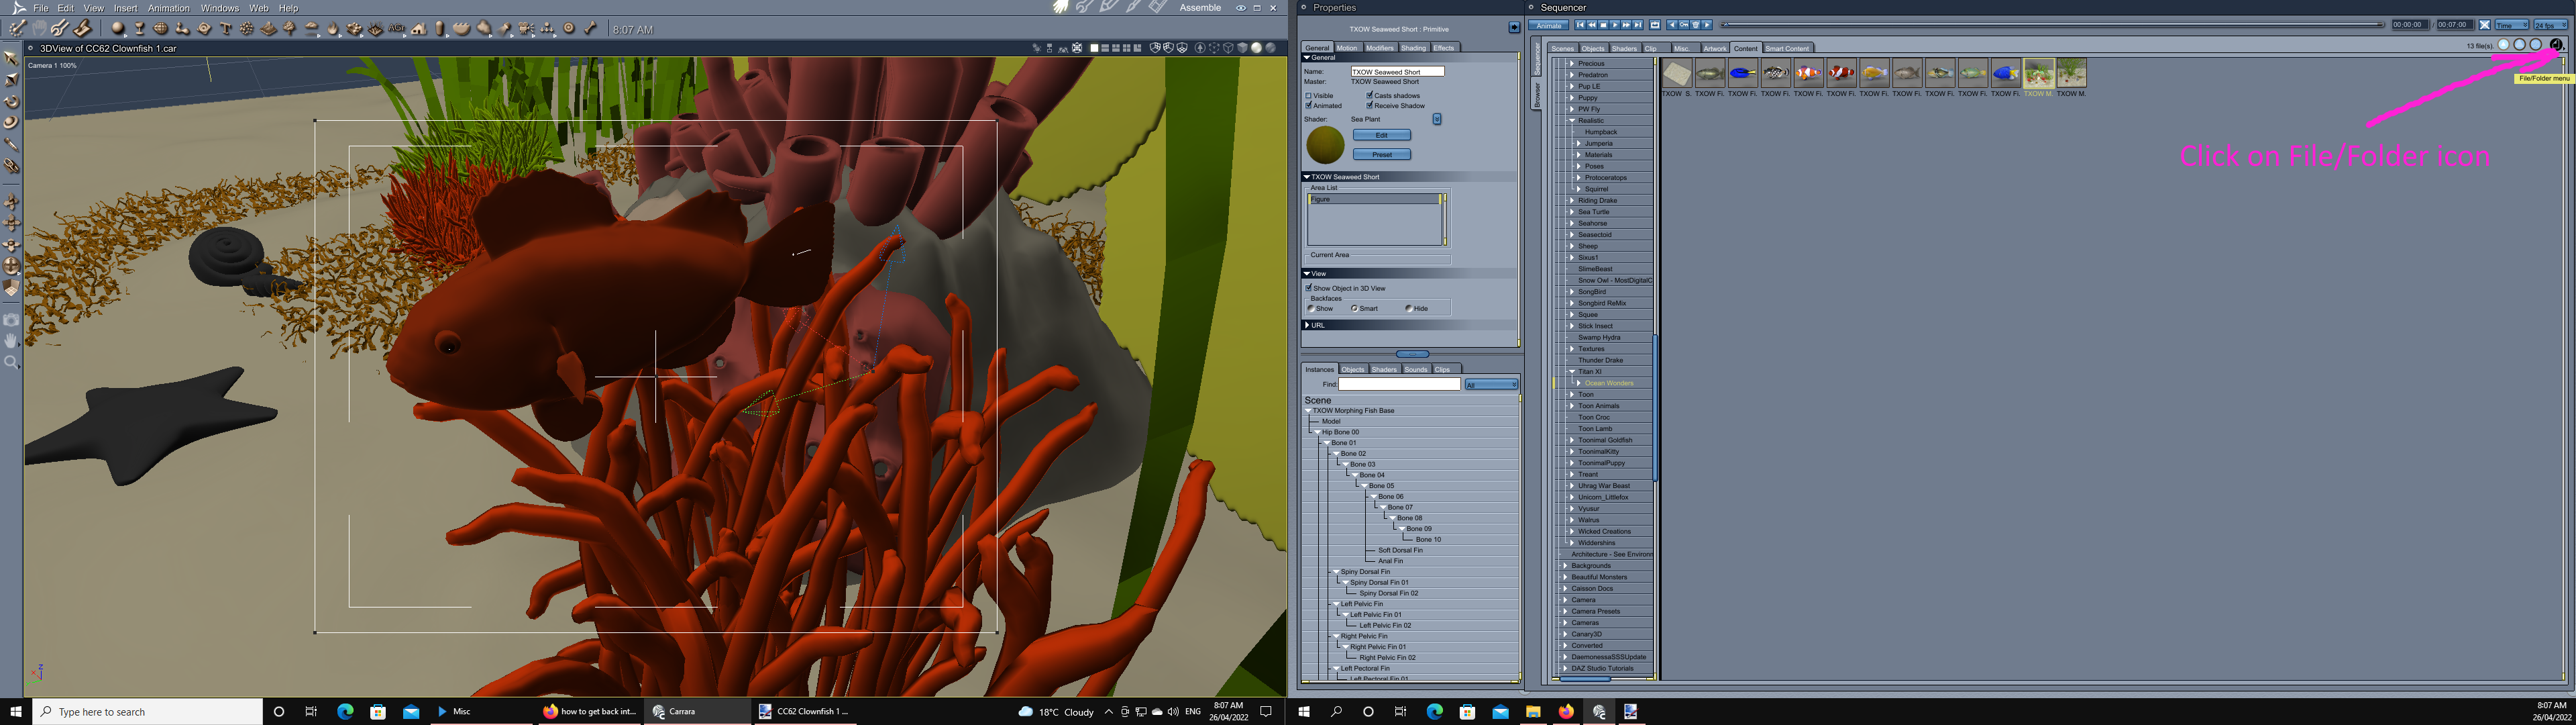Click the delete keyframe trash icon
Screen dimensions: 2576x725
[1696, 25]
